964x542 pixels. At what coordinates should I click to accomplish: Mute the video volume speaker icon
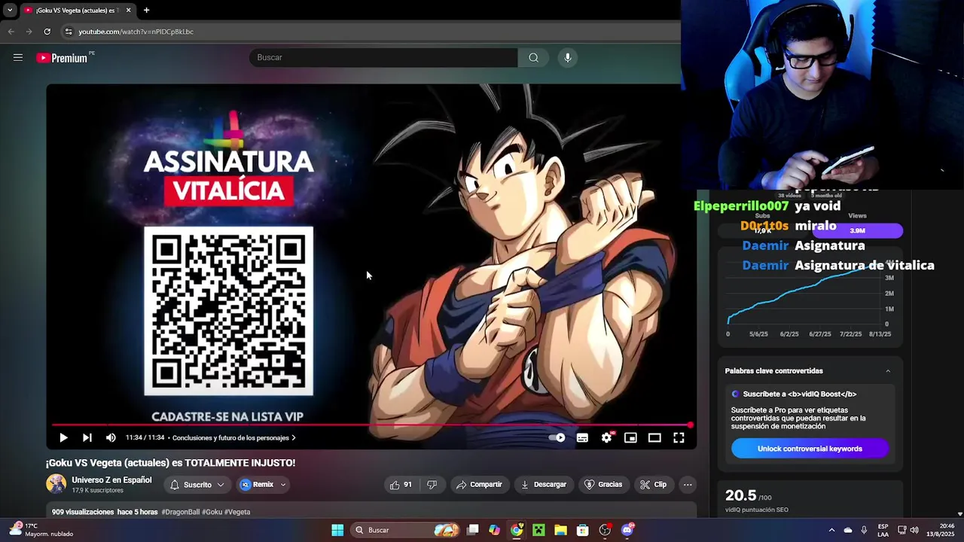point(111,437)
